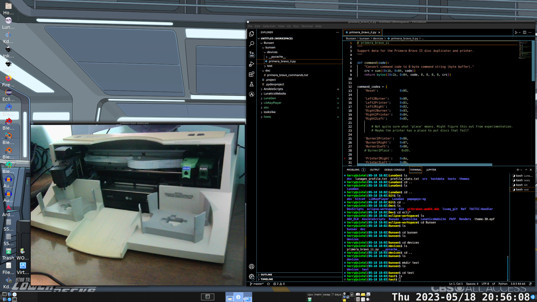Click the Run Python File play icon

516,32
